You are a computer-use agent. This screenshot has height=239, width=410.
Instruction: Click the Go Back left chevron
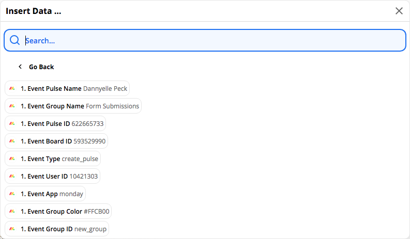click(x=20, y=67)
